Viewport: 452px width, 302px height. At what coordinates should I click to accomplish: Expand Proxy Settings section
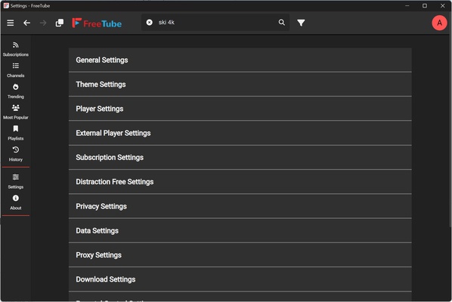coord(240,254)
